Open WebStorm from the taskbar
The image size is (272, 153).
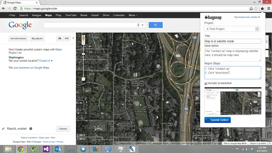click(95, 149)
